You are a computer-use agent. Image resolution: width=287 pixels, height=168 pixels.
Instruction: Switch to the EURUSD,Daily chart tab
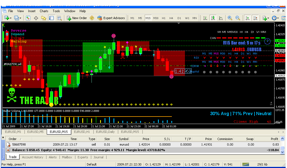[105, 132]
